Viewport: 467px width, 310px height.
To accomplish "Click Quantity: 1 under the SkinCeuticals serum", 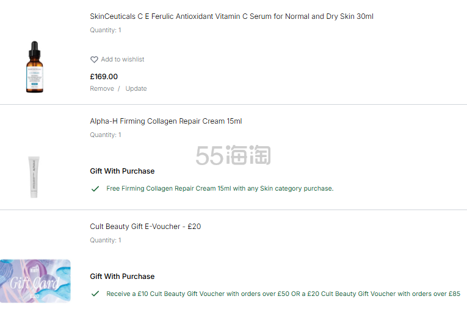I will click(106, 30).
